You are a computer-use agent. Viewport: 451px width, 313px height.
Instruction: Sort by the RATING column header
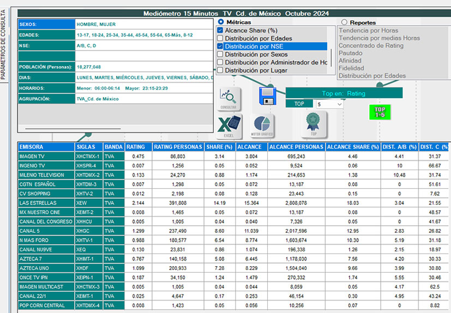(139, 147)
